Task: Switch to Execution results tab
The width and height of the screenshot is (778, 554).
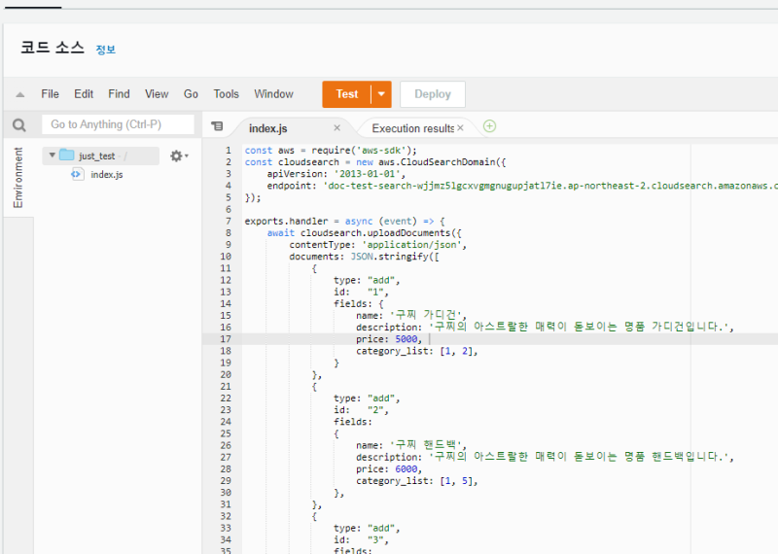Action: pos(412,128)
